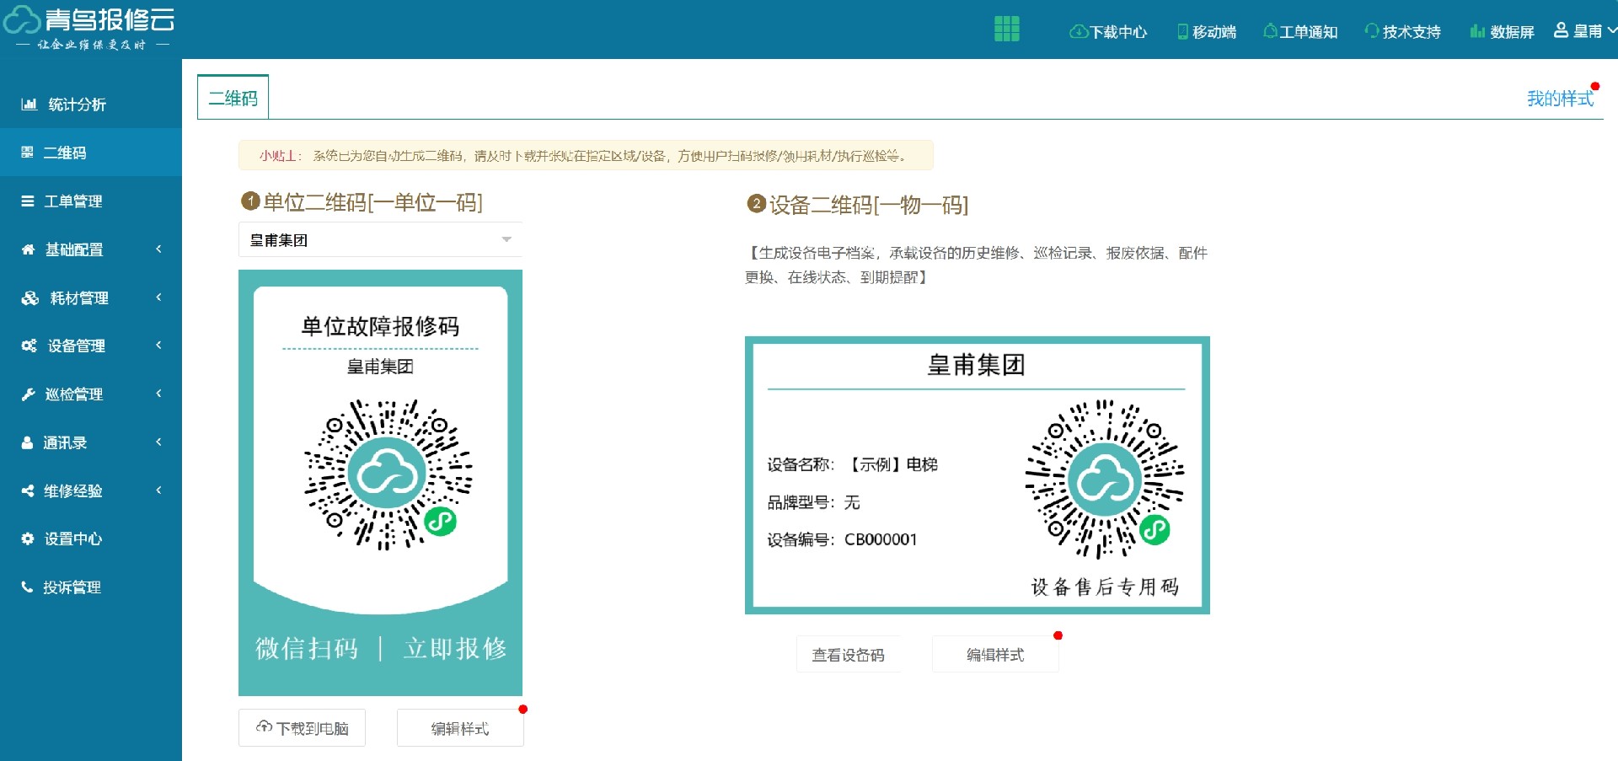Click the 技术支持 headset icon
1618x761 pixels.
1372,31
